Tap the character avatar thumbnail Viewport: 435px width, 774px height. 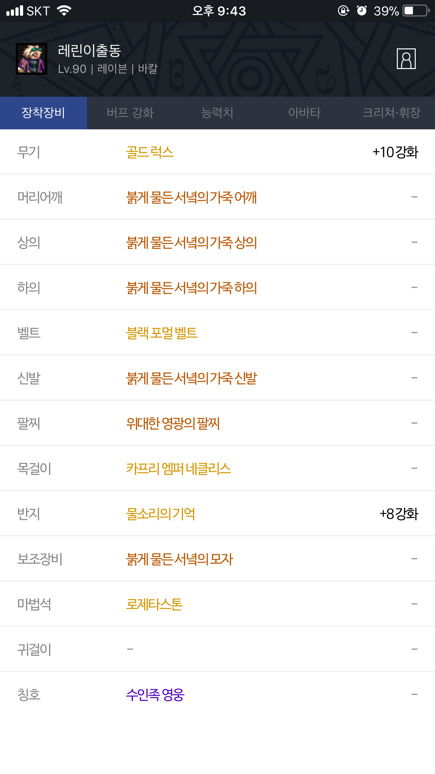pyautogui.click(x=32, y=59)
